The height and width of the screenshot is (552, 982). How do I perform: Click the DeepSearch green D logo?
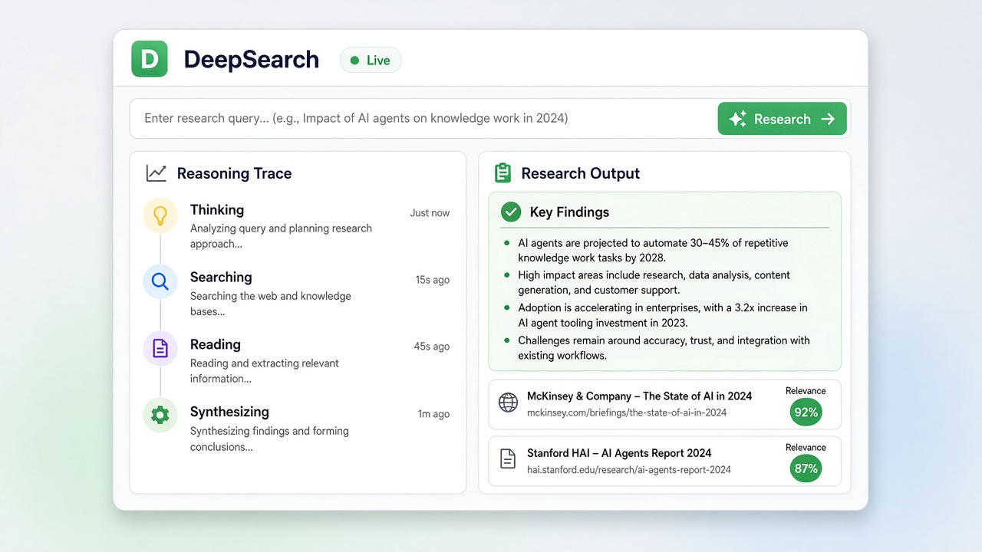click(x=150, y=59)
